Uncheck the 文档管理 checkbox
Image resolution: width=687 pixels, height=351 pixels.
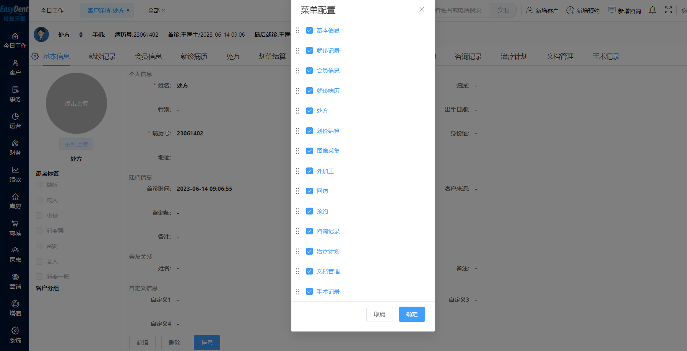pyautogui.click(x=310, y=271)
